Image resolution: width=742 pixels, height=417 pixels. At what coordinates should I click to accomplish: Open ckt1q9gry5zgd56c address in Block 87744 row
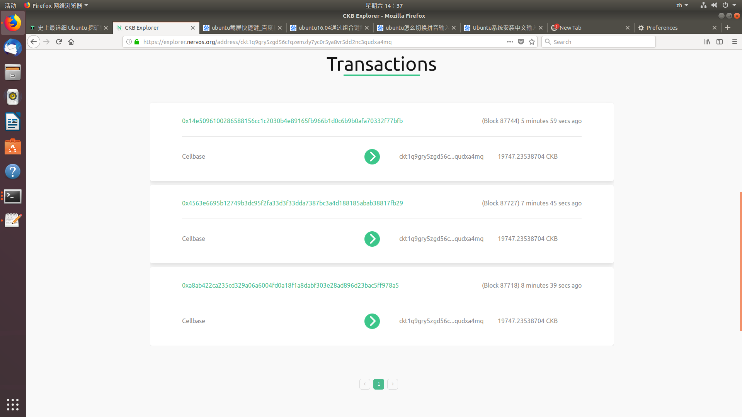pos(441,156)
